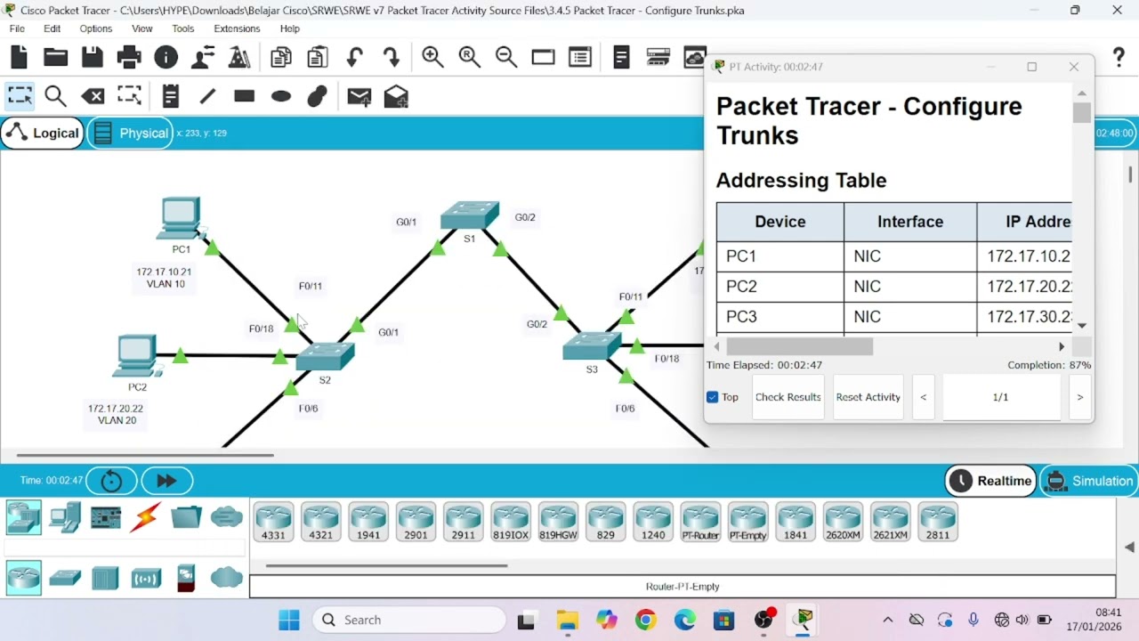This screenshot has width=1139, height=641.
Task: Add a Complex PDU open envelope
Action: (396, 96)
